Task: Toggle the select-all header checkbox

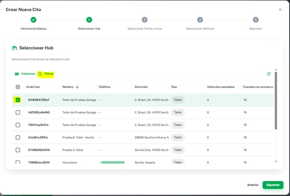Action: point(18,87)
